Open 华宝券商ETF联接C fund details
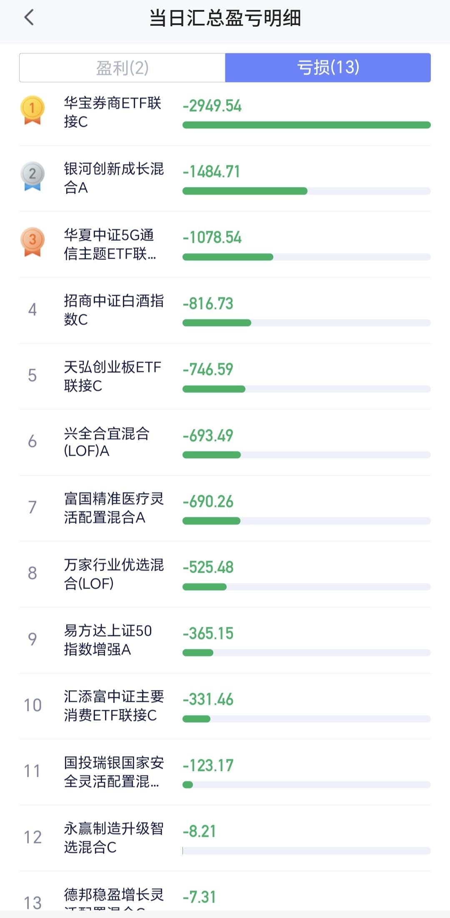Image resolution: width=450 pixels, height=918 pixels. click(x=112, y=112)
